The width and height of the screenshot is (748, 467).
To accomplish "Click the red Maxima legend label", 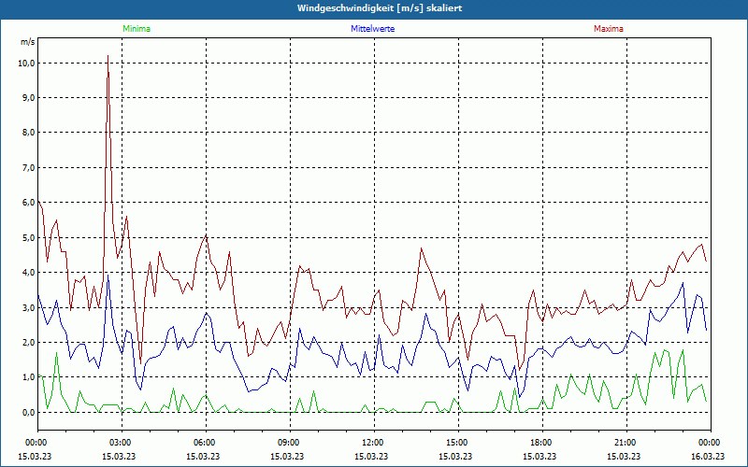I will point(609,29).
